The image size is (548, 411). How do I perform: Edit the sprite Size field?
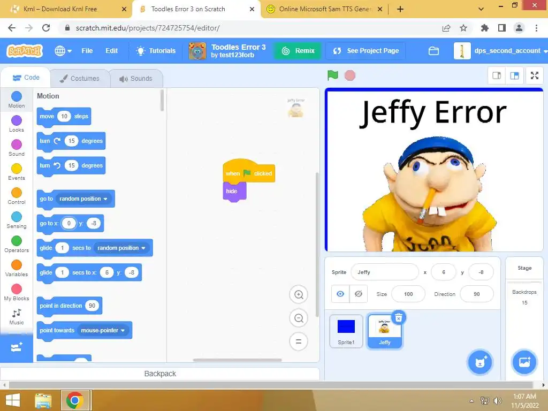(x=408, y=294)
